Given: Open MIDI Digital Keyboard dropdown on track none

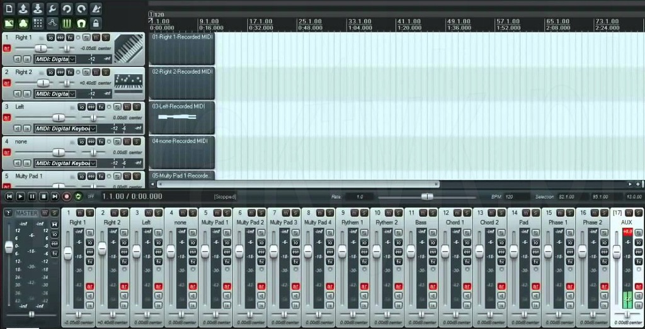Looking at the screenshot, I should [x=66, y=164].
